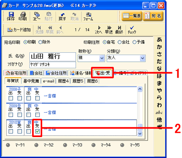
Task: Check the 2008 出 checkbox
Action: coord(11,98)
